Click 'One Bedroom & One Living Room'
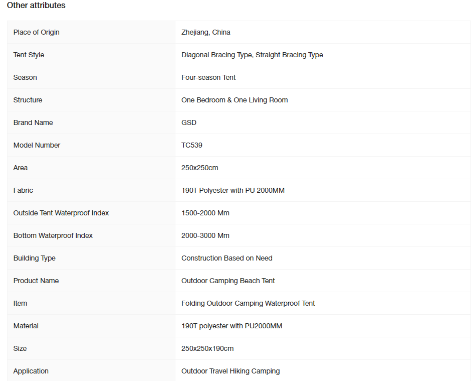 [x=234, y=100]
